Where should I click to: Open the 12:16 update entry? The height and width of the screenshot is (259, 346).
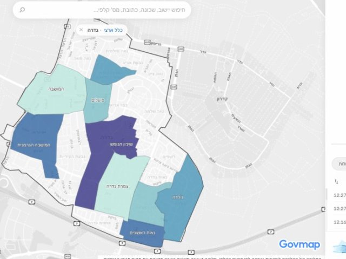(x=340, y=222)
